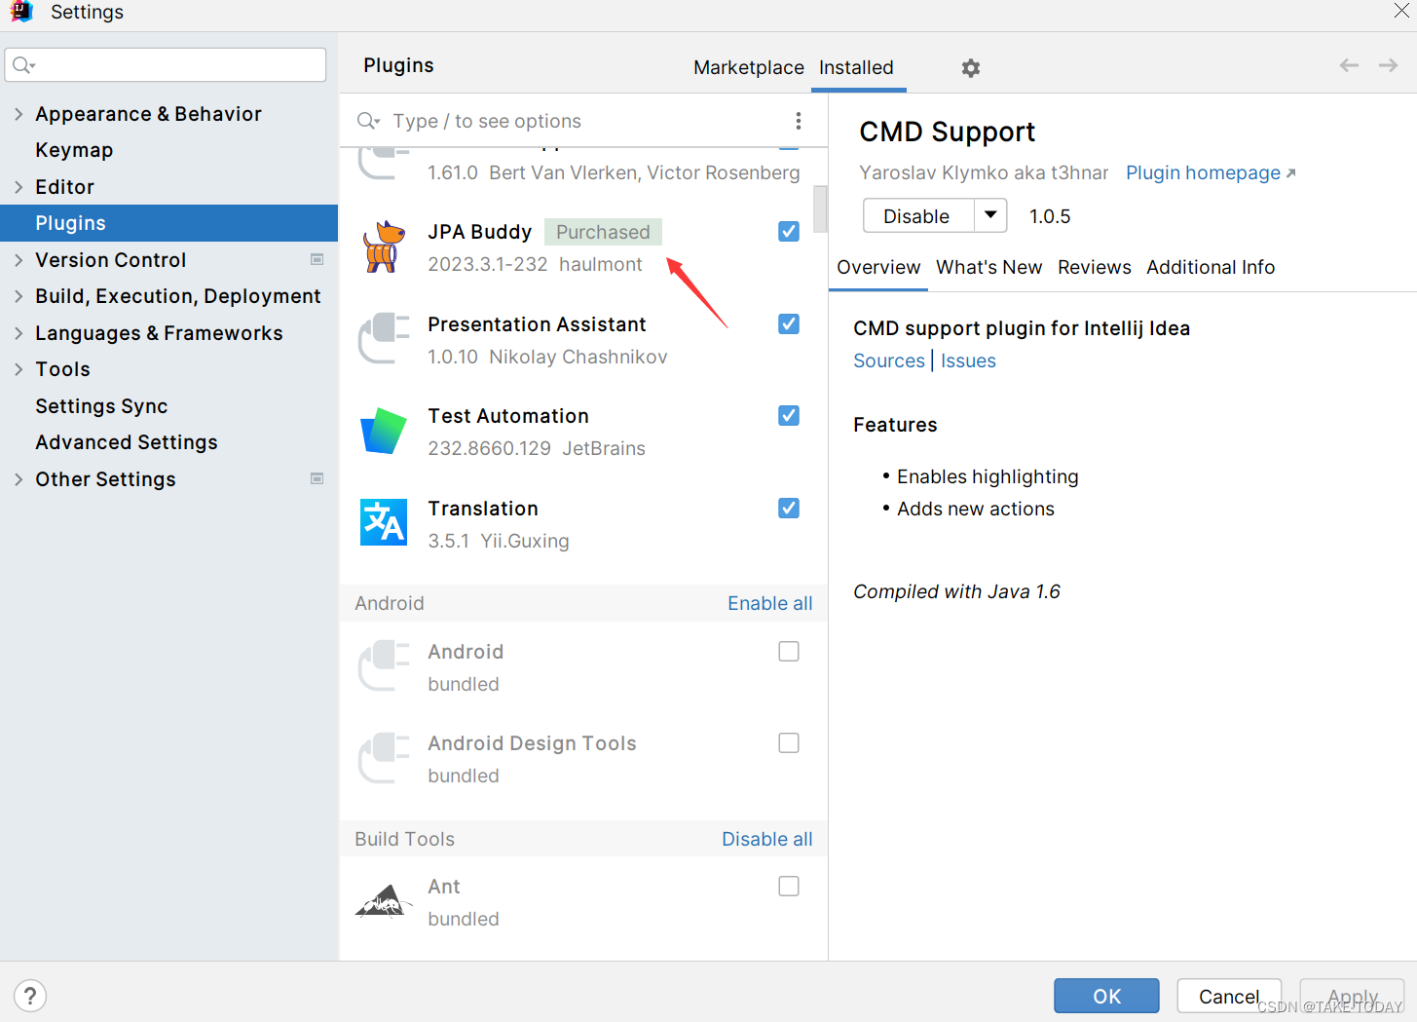Focus the settings search field
The image size is (1417, 1022).
pos(166,65)
